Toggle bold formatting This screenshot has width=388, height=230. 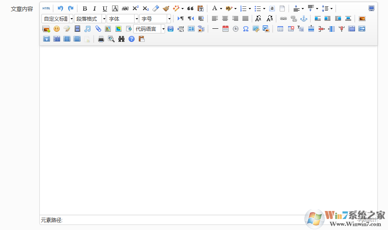(85, 8)
